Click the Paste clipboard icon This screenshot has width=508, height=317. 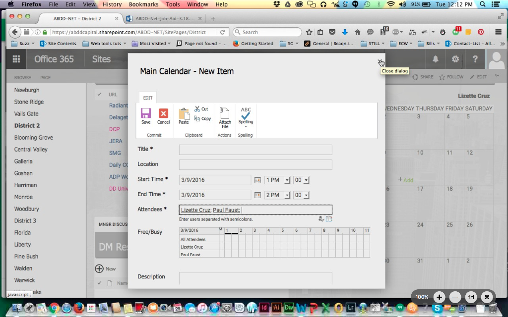point(184,115)
